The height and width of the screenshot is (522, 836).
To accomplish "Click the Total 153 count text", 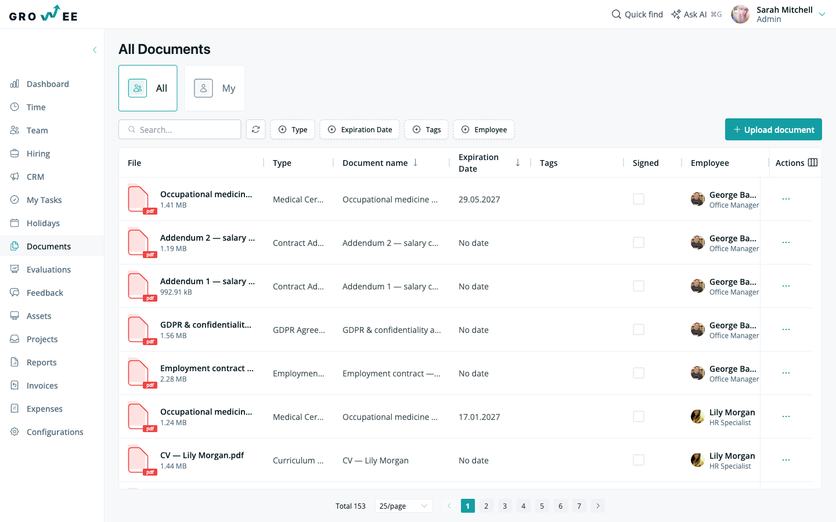I will point(351,506).
